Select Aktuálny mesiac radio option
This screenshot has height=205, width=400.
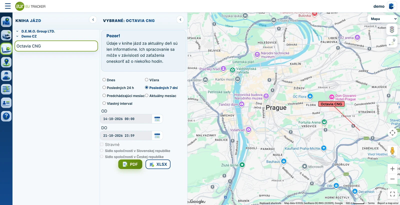tap(146, 95)
